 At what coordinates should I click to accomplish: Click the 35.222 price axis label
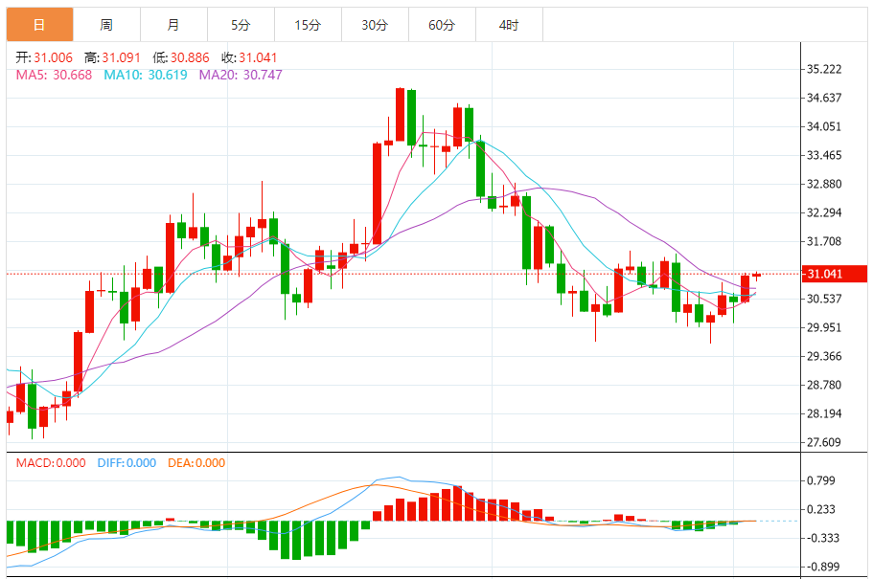tap(824, 69)
